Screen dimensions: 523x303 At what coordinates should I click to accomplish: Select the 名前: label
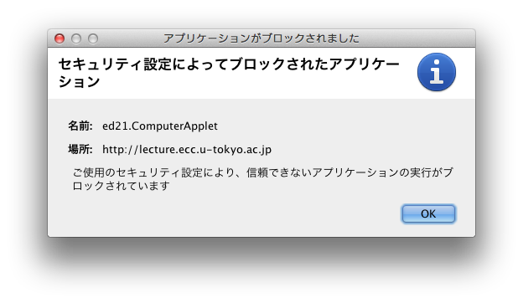coord(80,126)
